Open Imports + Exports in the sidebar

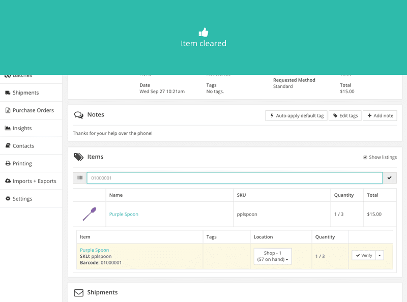coord(34,181)
